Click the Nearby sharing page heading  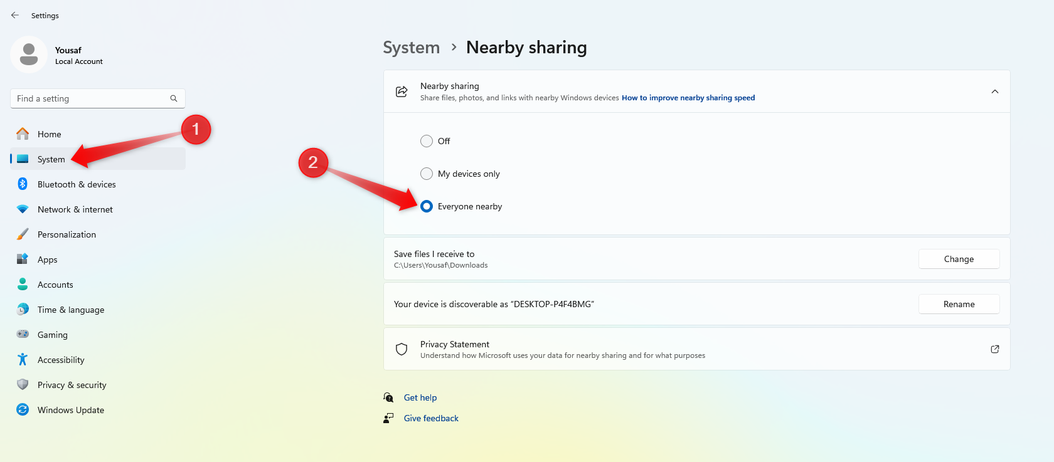pyautogui.click(x=526, y=48)
